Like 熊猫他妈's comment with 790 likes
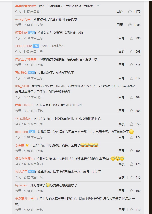The height and width of the screenshot is (214, 152). [132, 38]
